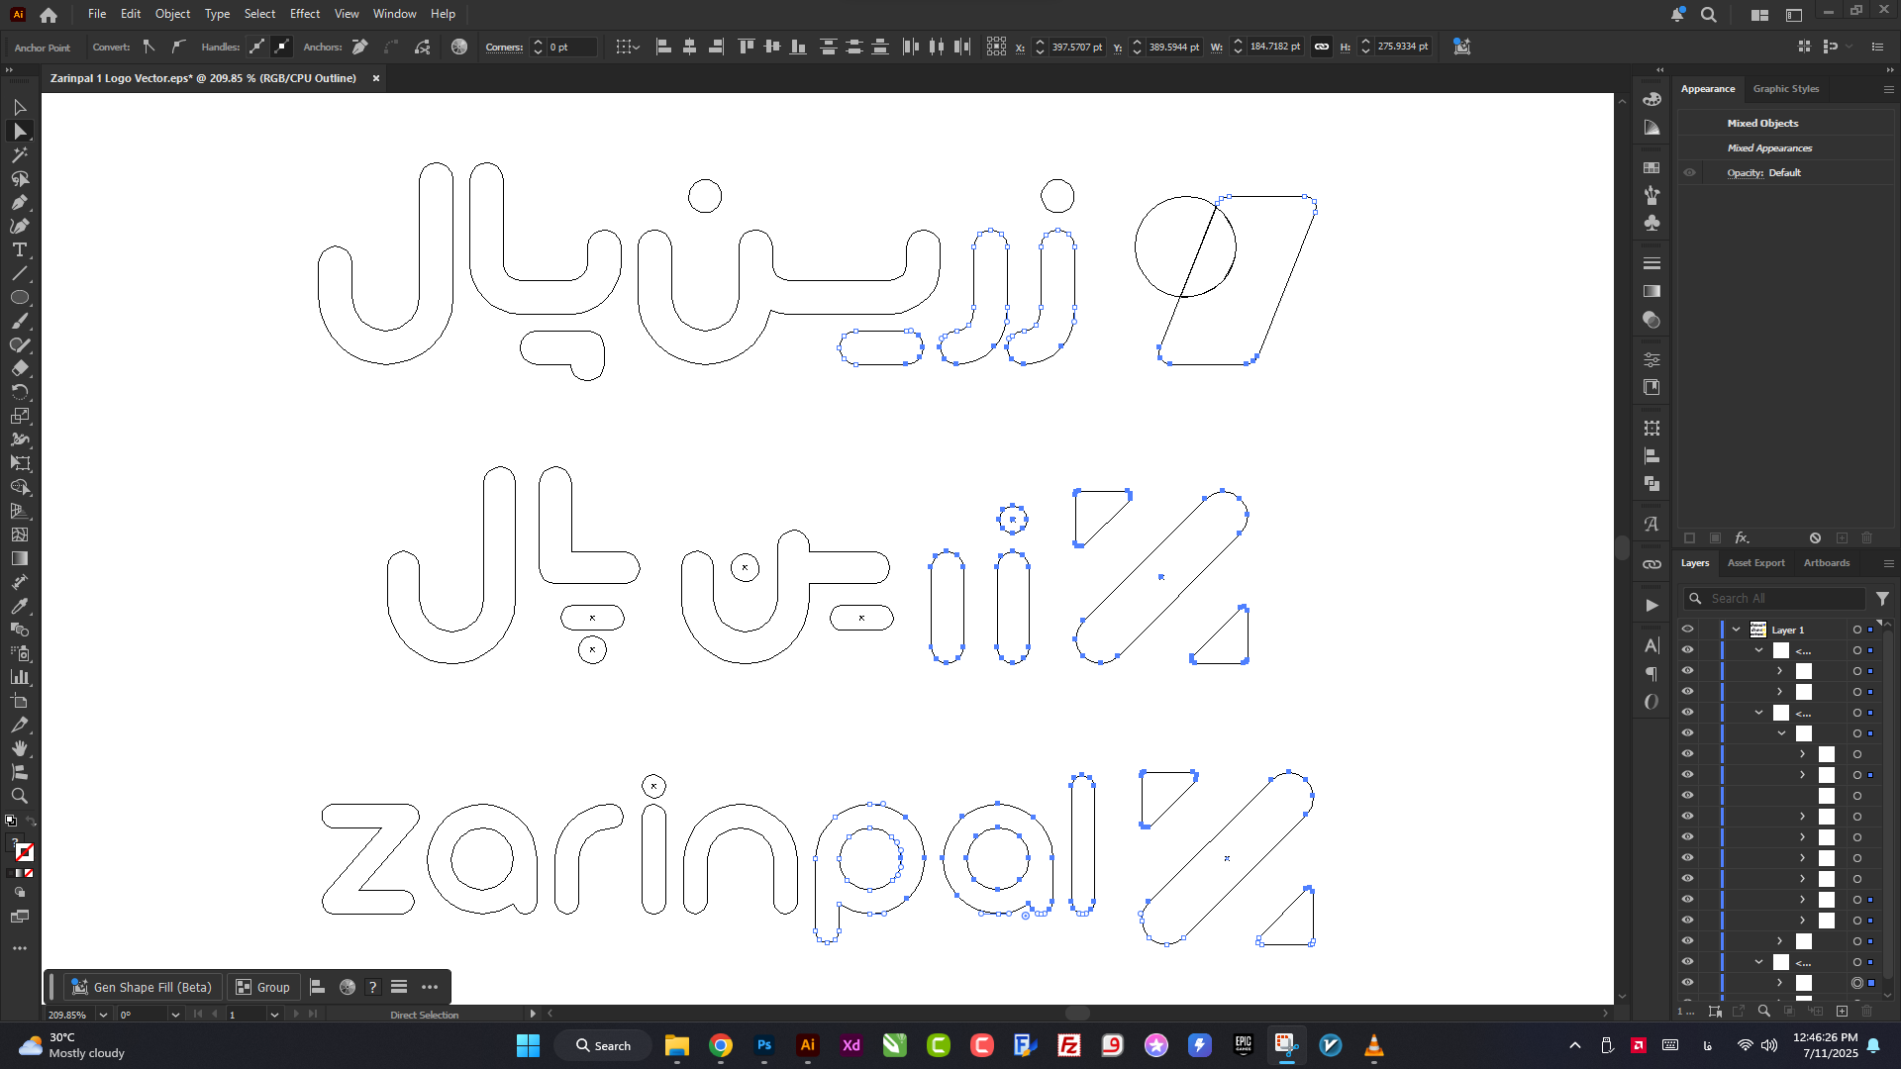Select the Eraser tool
The width and height of the screenshot is (1901, 1069).
(x=20, y=368)
